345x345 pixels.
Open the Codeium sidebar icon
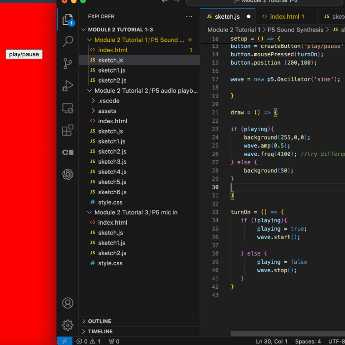tap(68, 152)
